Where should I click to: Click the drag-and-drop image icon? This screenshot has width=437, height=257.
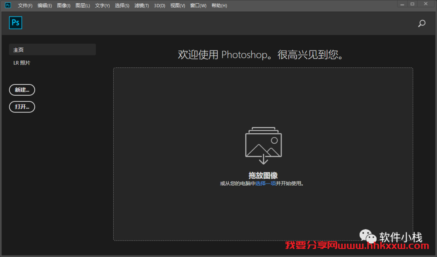(263, 146)
